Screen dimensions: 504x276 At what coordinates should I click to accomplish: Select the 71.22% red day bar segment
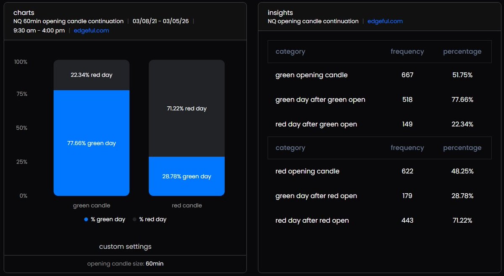click(186, 108)
